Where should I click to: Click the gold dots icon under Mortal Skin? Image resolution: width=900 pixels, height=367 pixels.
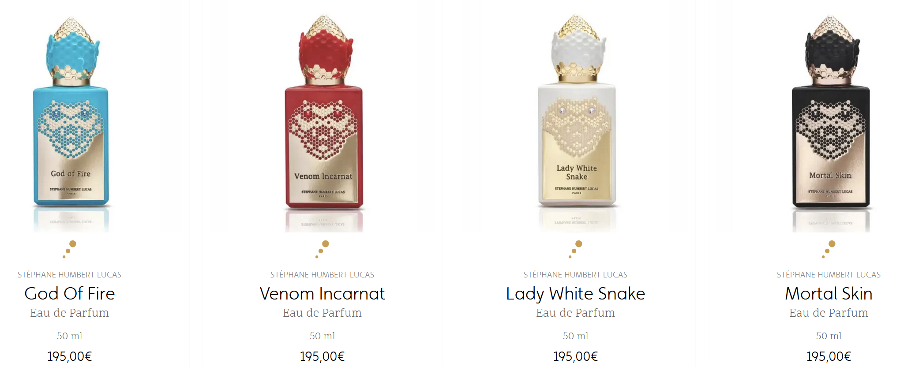(x=829, y=249)
